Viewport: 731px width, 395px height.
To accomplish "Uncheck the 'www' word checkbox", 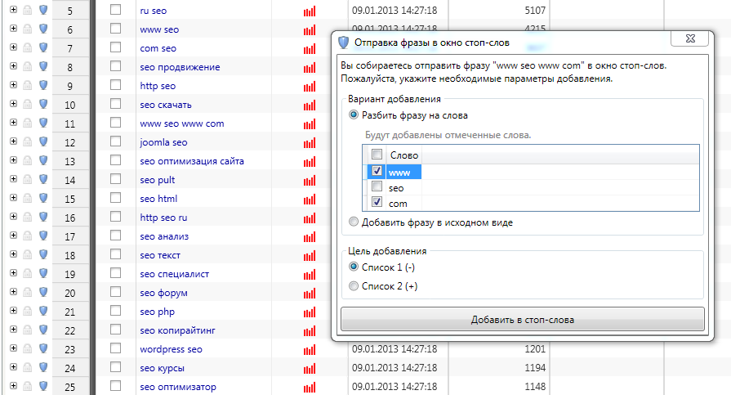I will point(377,172).
